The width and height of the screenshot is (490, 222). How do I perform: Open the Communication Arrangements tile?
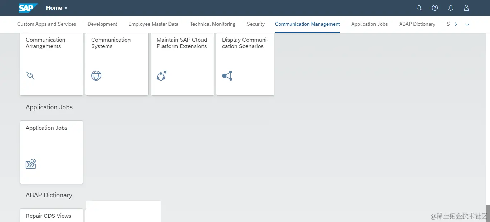tap(52, 64)
